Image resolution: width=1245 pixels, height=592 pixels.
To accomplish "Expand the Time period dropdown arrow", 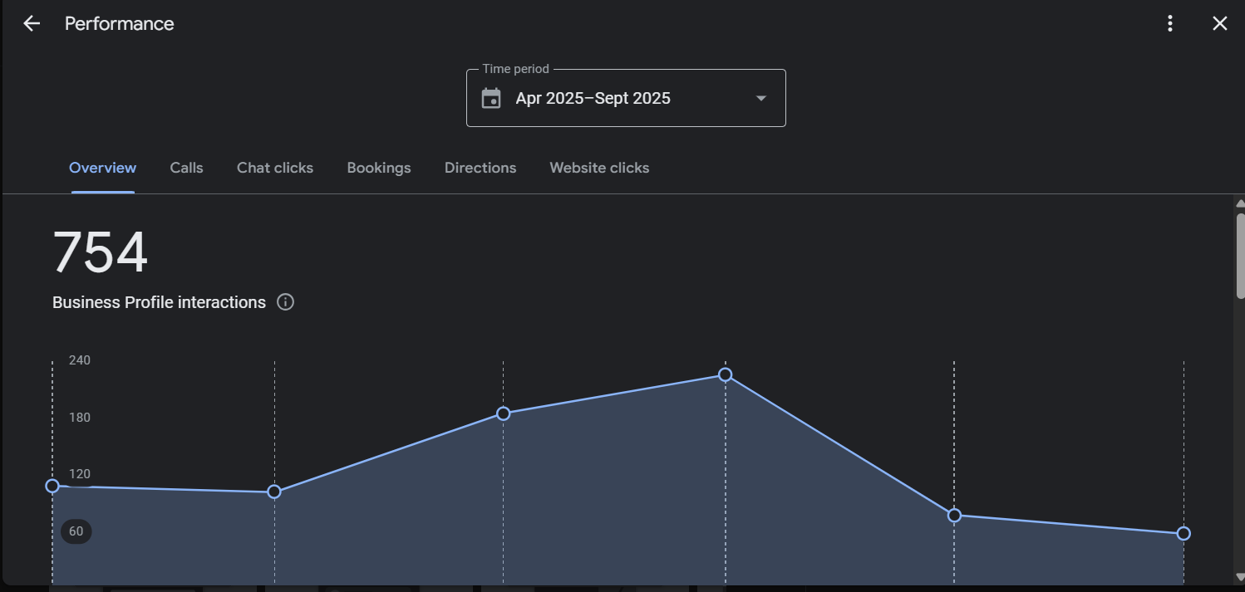I will pyautogui.click(x=760, y=99).
